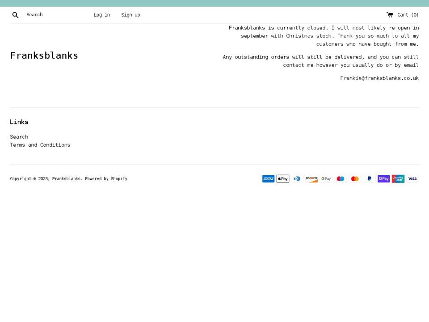
Task: Click the Shop Pay payment icon
Action: 383,179
